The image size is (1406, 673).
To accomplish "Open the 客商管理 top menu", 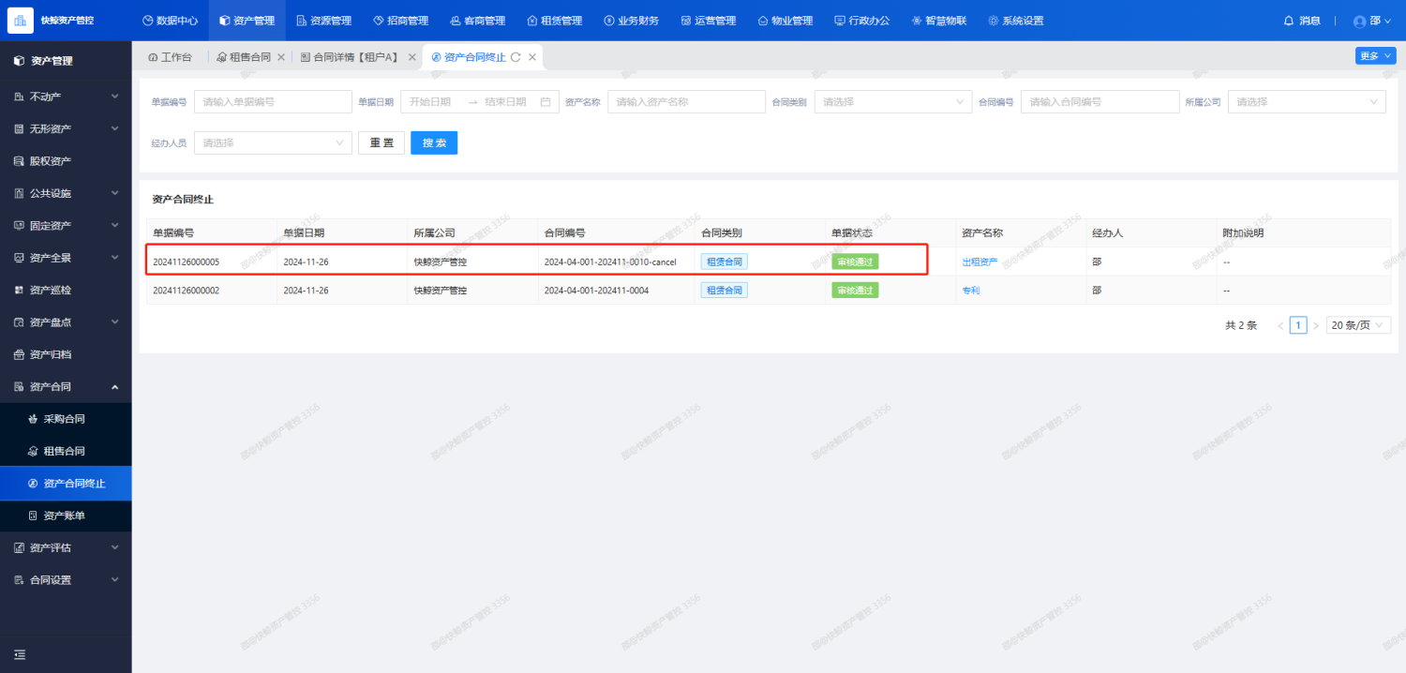I will 477,21.
